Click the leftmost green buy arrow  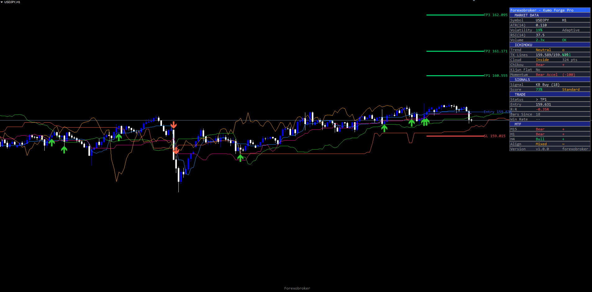pos(52,142)
